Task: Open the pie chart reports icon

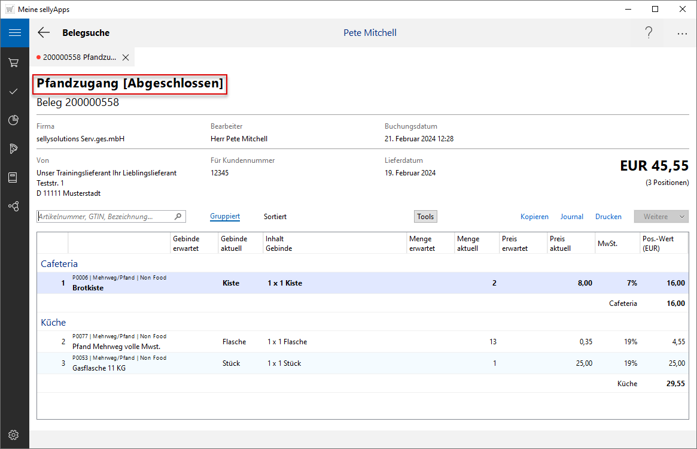Action: point(14,120)
